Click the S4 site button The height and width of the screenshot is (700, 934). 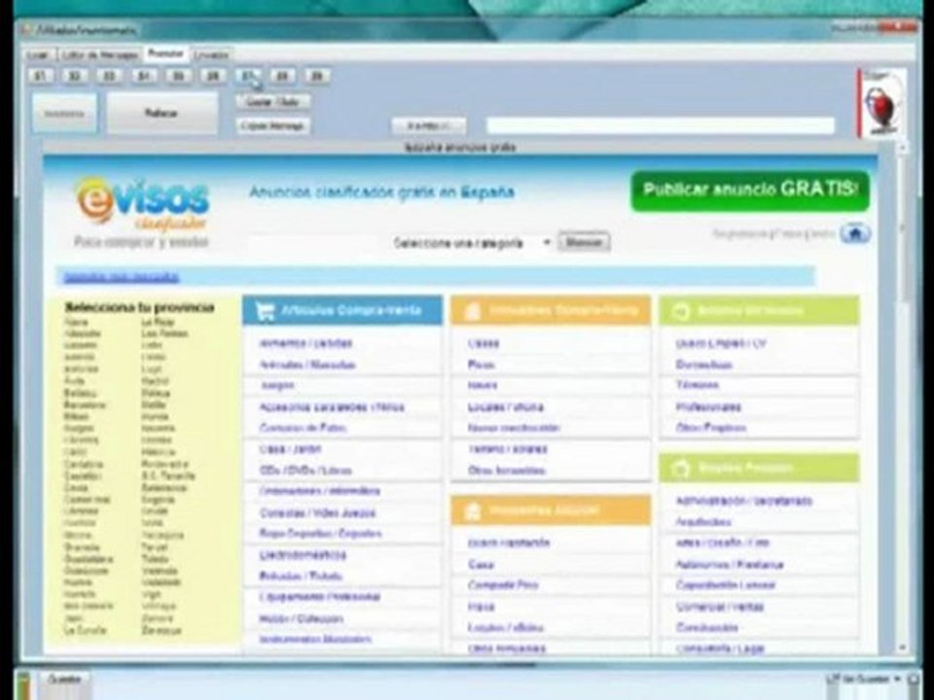[144, 76]
